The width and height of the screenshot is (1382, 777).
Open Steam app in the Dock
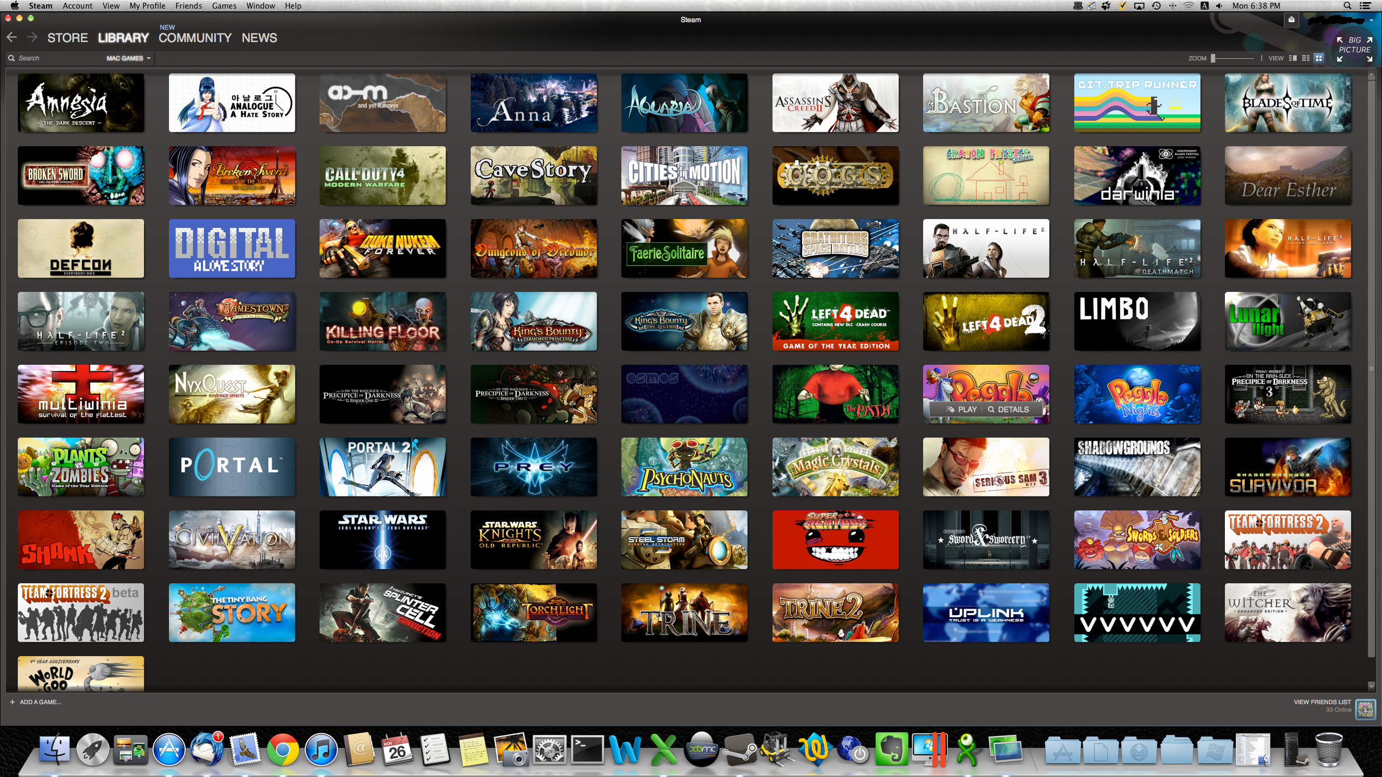coord(740,750)
